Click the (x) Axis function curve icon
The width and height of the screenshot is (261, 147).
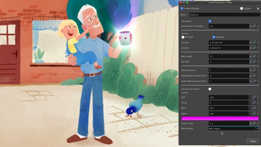coord(254,42)
